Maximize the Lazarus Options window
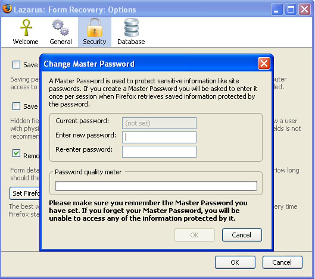Viewport: 315px width, 279px height. (291, 9)
